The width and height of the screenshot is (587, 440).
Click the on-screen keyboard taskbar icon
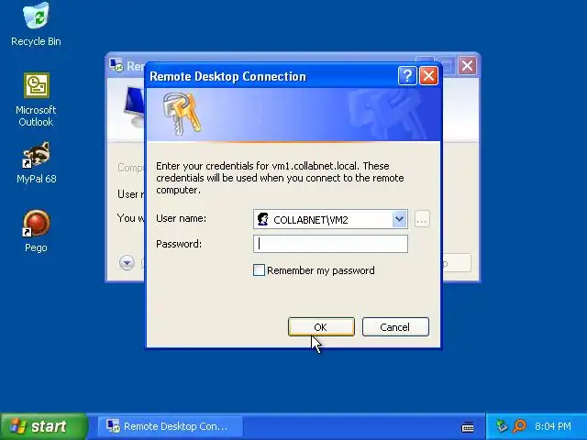pos(468,426)
